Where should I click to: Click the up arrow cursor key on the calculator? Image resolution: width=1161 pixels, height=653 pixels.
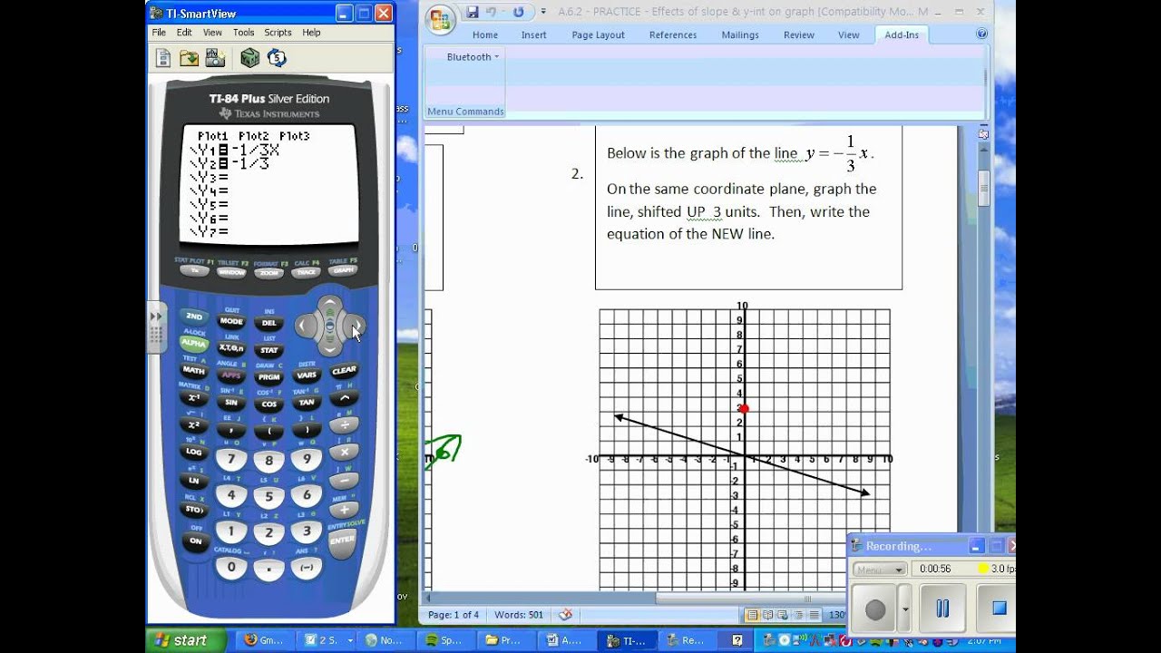(x=330, y=304)
